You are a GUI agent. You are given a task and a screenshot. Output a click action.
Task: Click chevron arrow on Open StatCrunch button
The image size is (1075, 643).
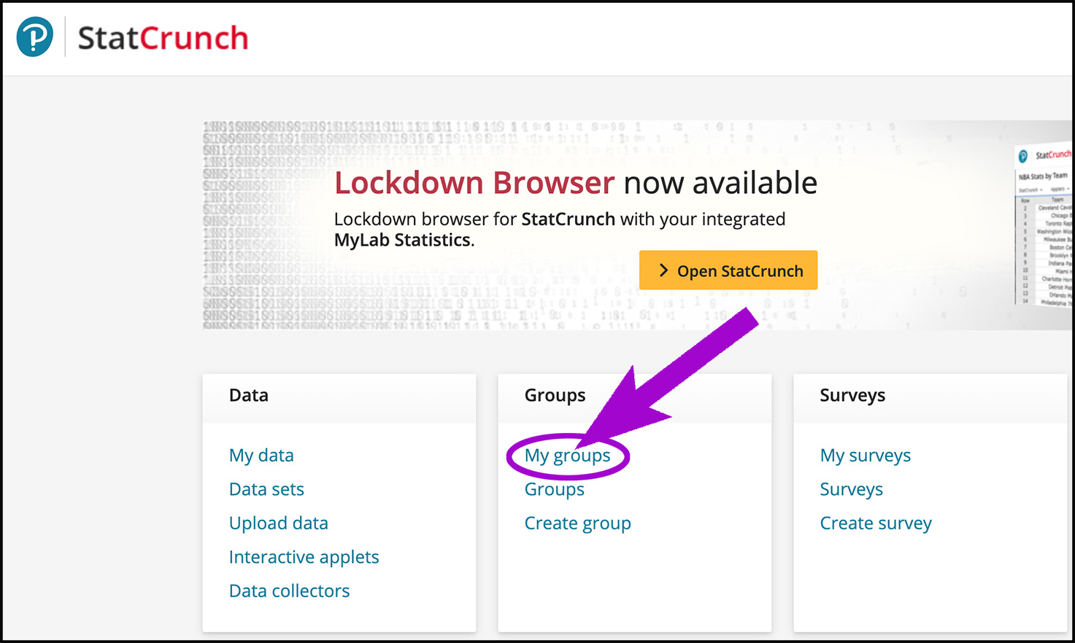663,270
